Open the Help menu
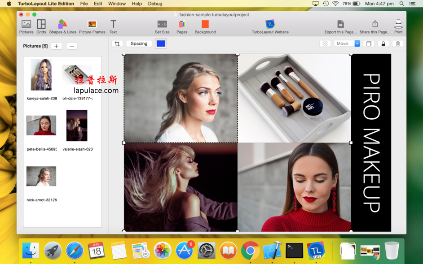 (x=137, y=4)
